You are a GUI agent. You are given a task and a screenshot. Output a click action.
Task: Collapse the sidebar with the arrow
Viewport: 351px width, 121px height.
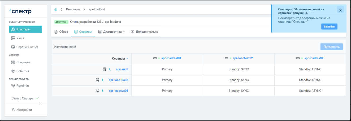41,104
